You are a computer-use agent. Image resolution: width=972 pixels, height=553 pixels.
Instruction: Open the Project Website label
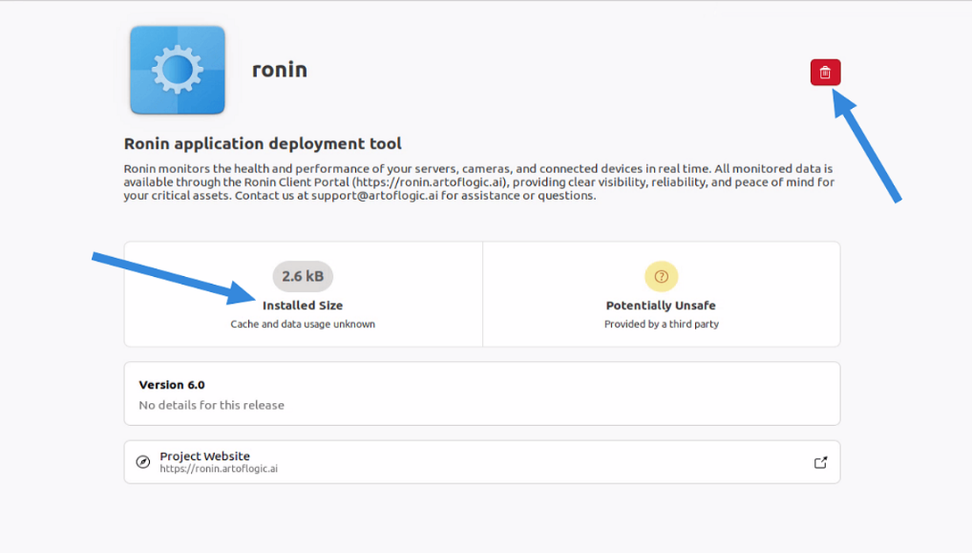204,457
